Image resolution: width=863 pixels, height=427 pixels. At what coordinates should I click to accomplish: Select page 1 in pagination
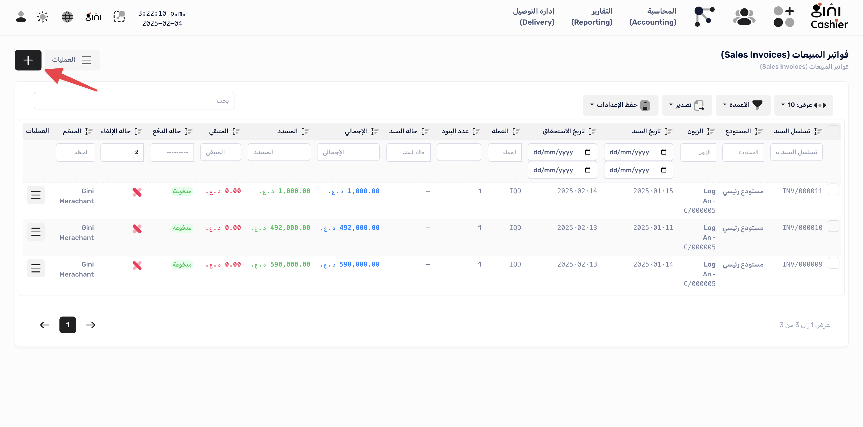point(68,325)
